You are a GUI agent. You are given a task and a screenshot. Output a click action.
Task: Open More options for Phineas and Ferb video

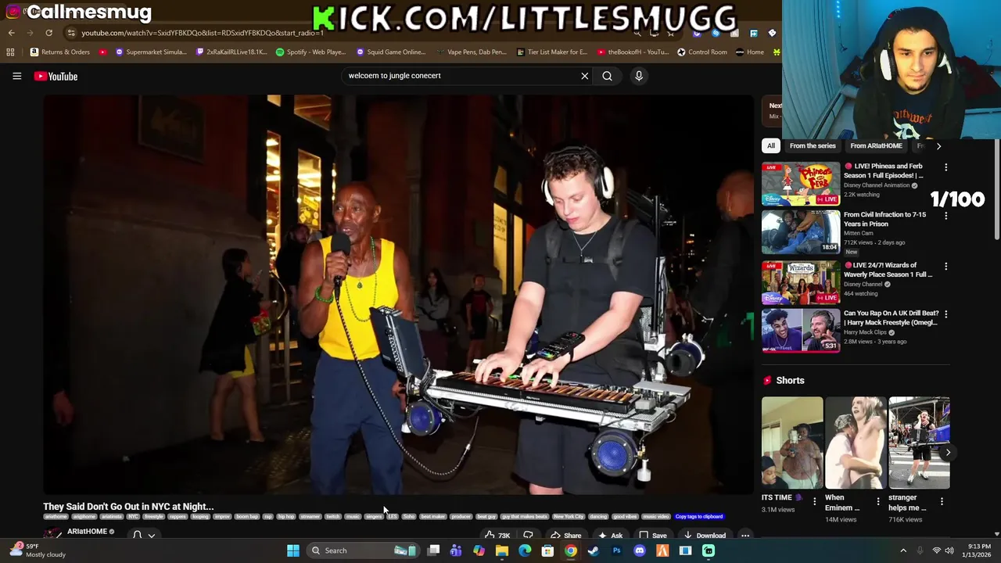tap(945, 167)
